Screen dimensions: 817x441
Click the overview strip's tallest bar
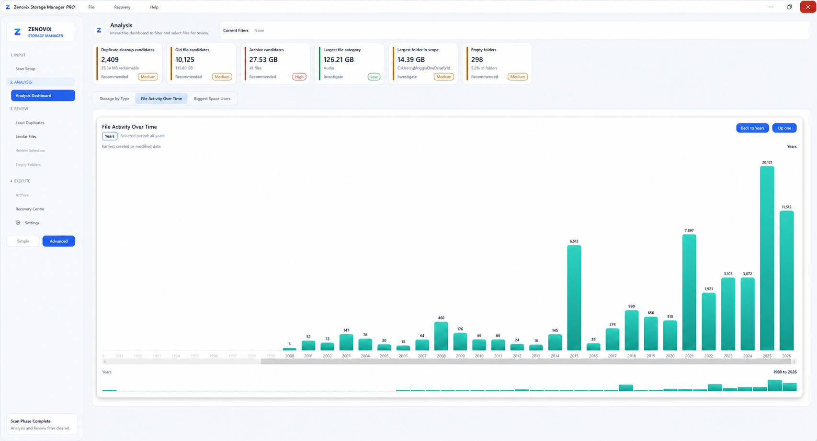click(774, 386)
